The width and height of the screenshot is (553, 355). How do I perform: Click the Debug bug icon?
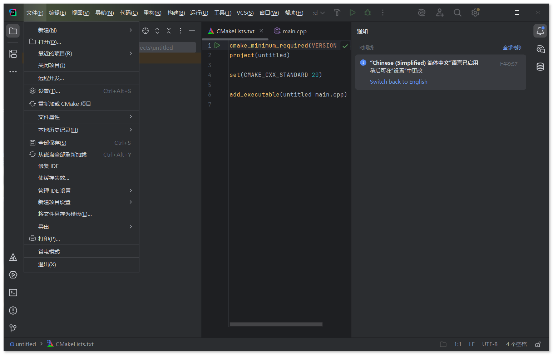pyautogui.click(x=367, y=13)
